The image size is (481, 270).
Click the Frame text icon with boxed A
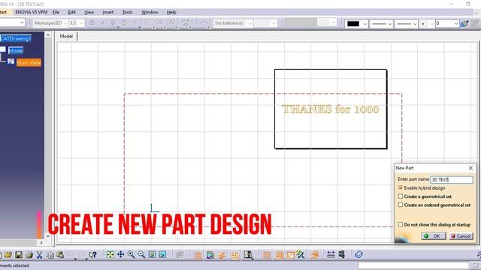point(171,22)
